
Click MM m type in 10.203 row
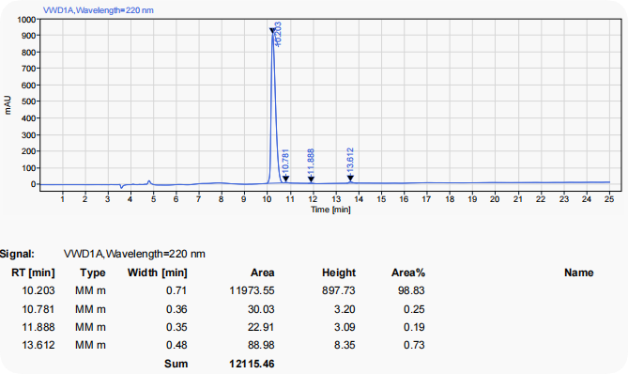(x=90, y=290)
